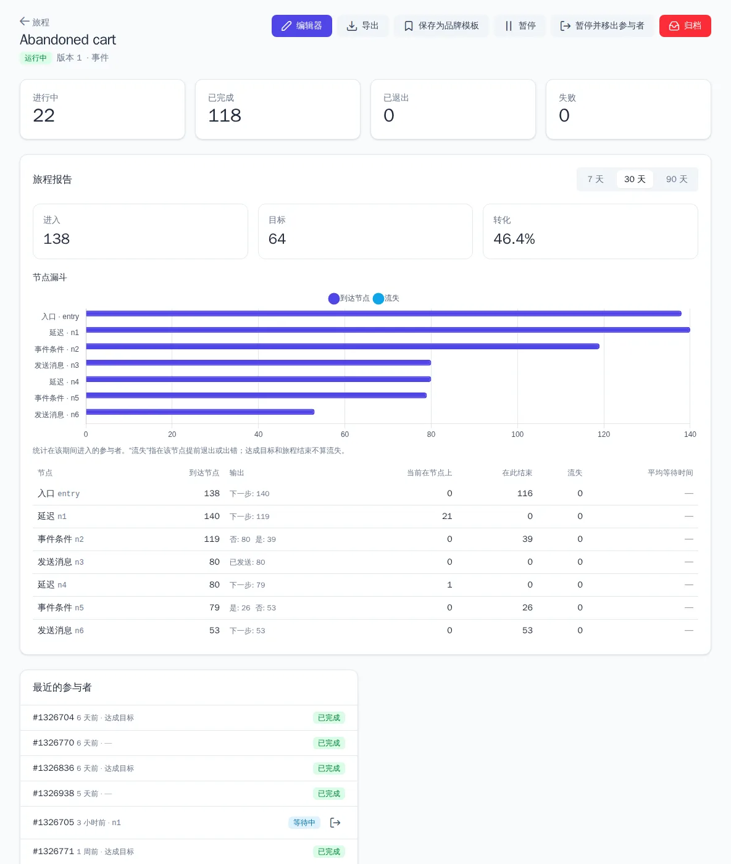Click the 已完成 118 stat card
The width and height of the screenshot is (731, 864).
click(x=278, y=109)
